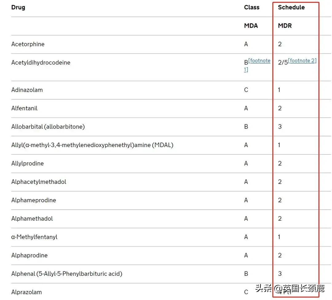Open the footnote 1 link beside Acetyldihydrocodeine
Viewport: 332px width, 300px height.
[x=259, y=61]
